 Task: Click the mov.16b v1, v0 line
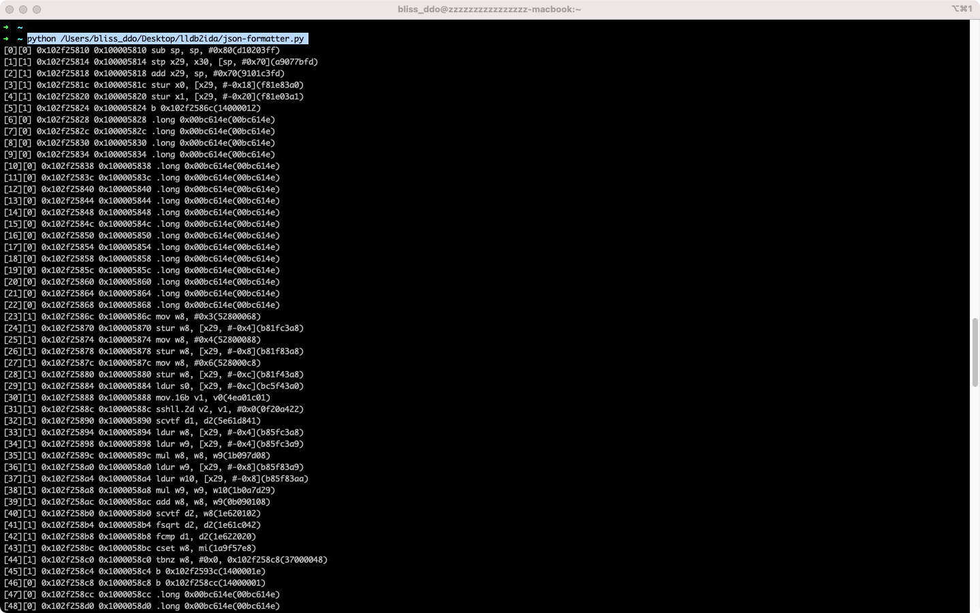137,398
